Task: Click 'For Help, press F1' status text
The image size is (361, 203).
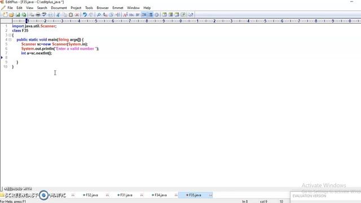Action: pos(13,201)
